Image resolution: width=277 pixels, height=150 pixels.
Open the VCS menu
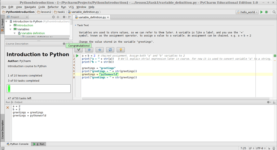pyautogui.click(x=71, y=7)
